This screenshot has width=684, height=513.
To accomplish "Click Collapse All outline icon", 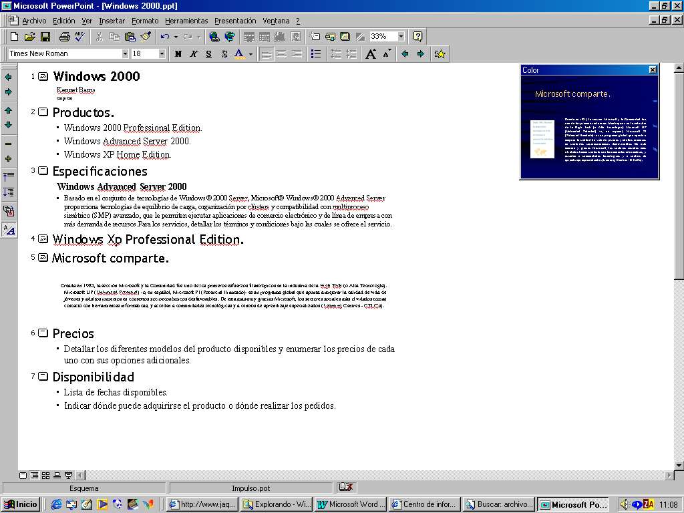I will pos(8,176).
